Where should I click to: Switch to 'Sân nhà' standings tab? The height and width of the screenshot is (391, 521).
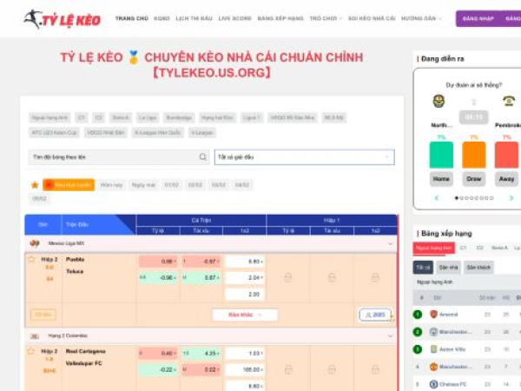(x=449, y=268)
